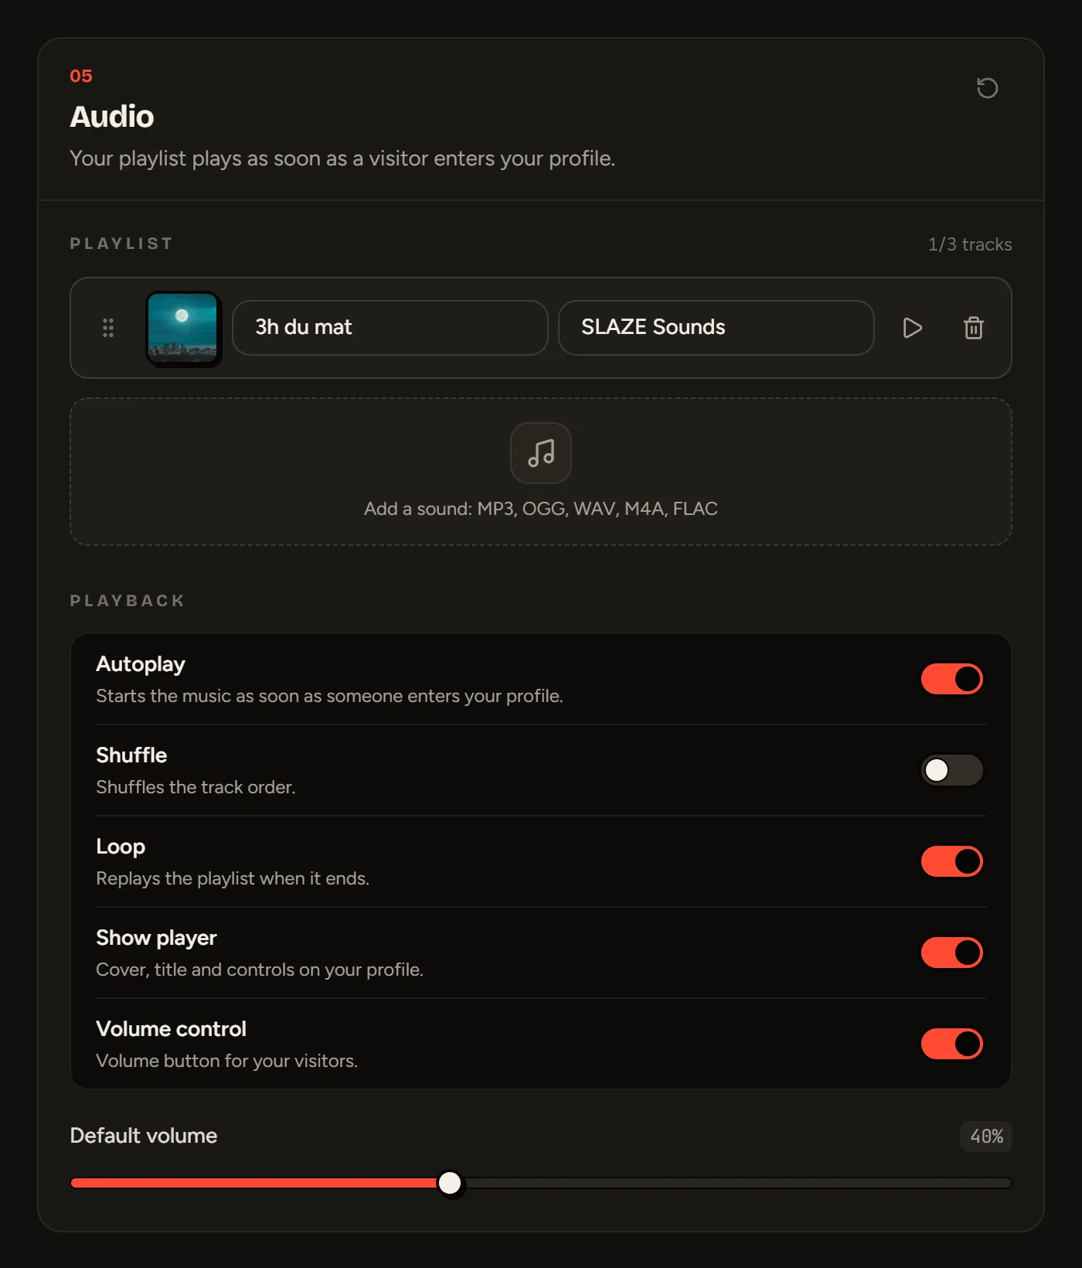Click the '05' section number
This screenshot has height=1268, width=1082.
[x=81, y=76]
